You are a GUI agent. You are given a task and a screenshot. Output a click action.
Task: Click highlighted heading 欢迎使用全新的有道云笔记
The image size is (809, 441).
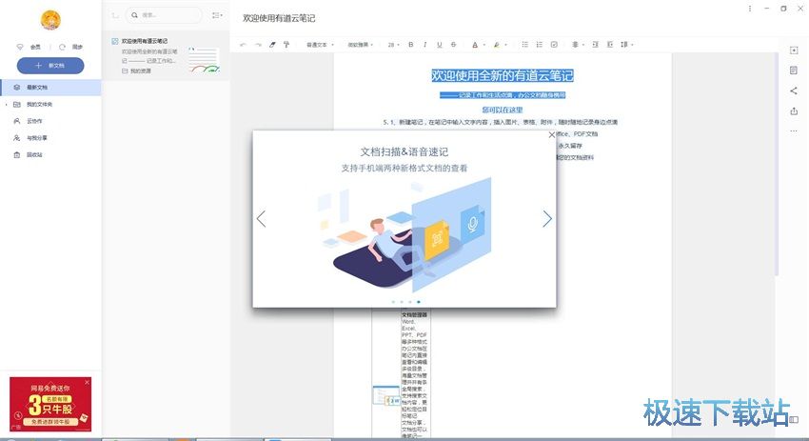tap(503, 75)
